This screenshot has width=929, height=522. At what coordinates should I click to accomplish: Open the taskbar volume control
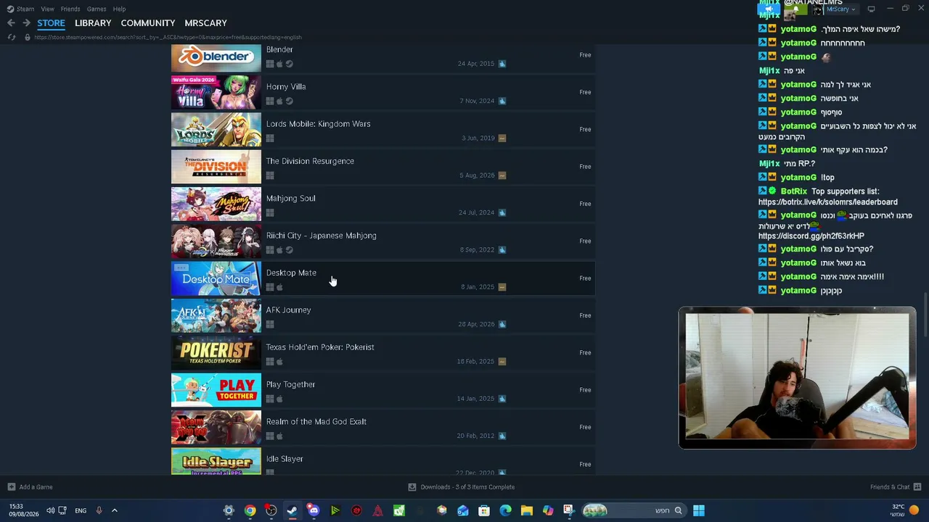50,510
